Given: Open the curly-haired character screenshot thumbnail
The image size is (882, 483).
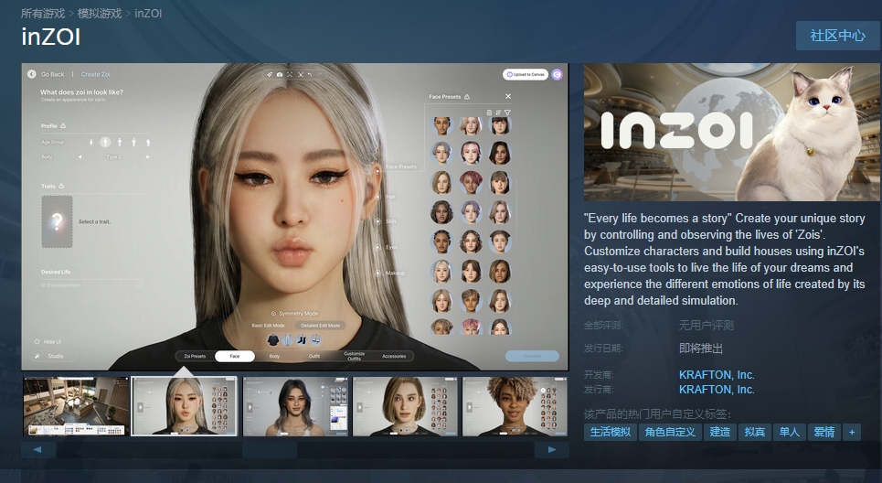Looking at the screenshot, I should point(515,406).
